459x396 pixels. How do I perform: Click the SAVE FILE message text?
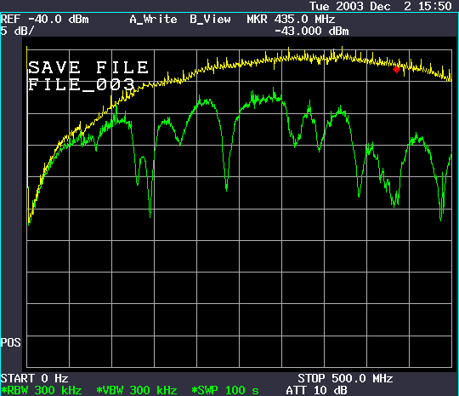tap(88, 67)
